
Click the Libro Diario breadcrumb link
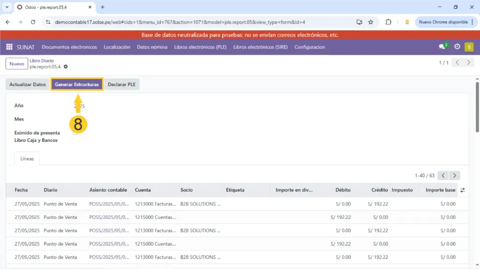pos(41,61)
